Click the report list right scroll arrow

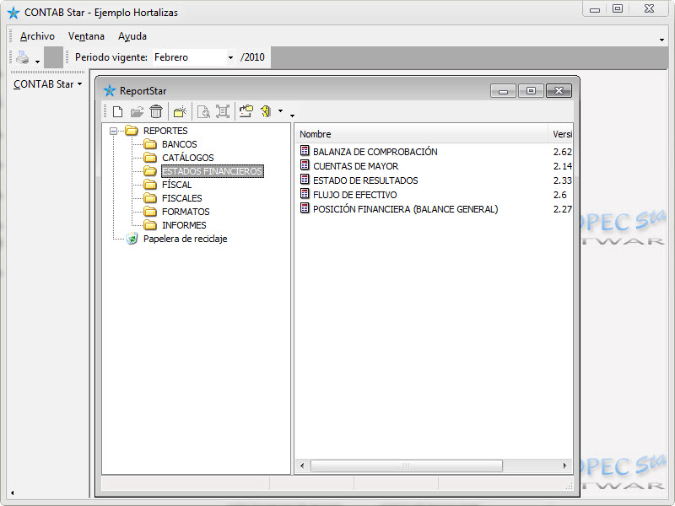(564, 466)
